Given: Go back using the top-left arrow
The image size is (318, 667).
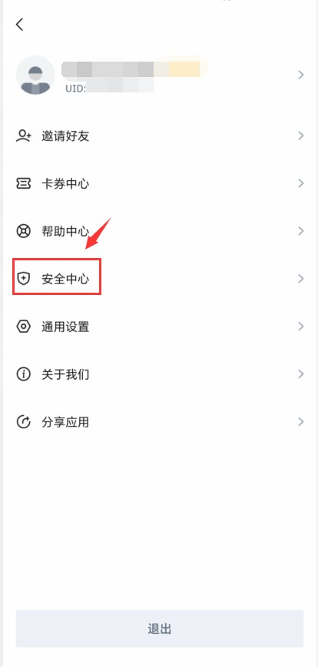Looking at the screenshot, I should 19,24.
